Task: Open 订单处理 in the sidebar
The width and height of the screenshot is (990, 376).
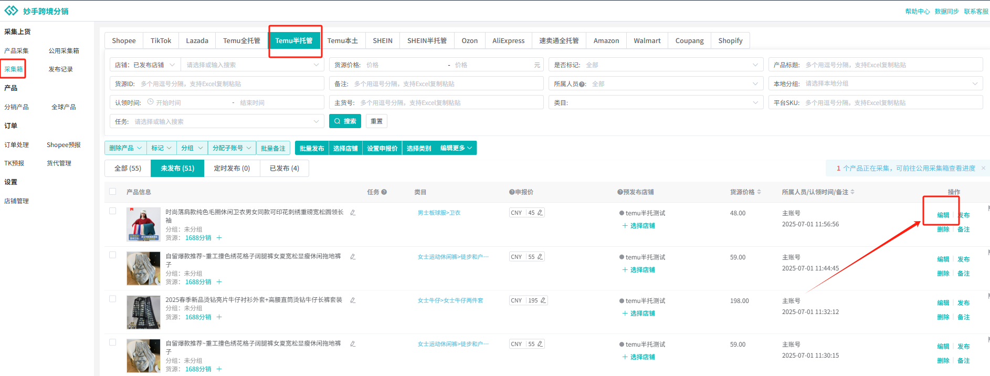Action: coord(17,145)
